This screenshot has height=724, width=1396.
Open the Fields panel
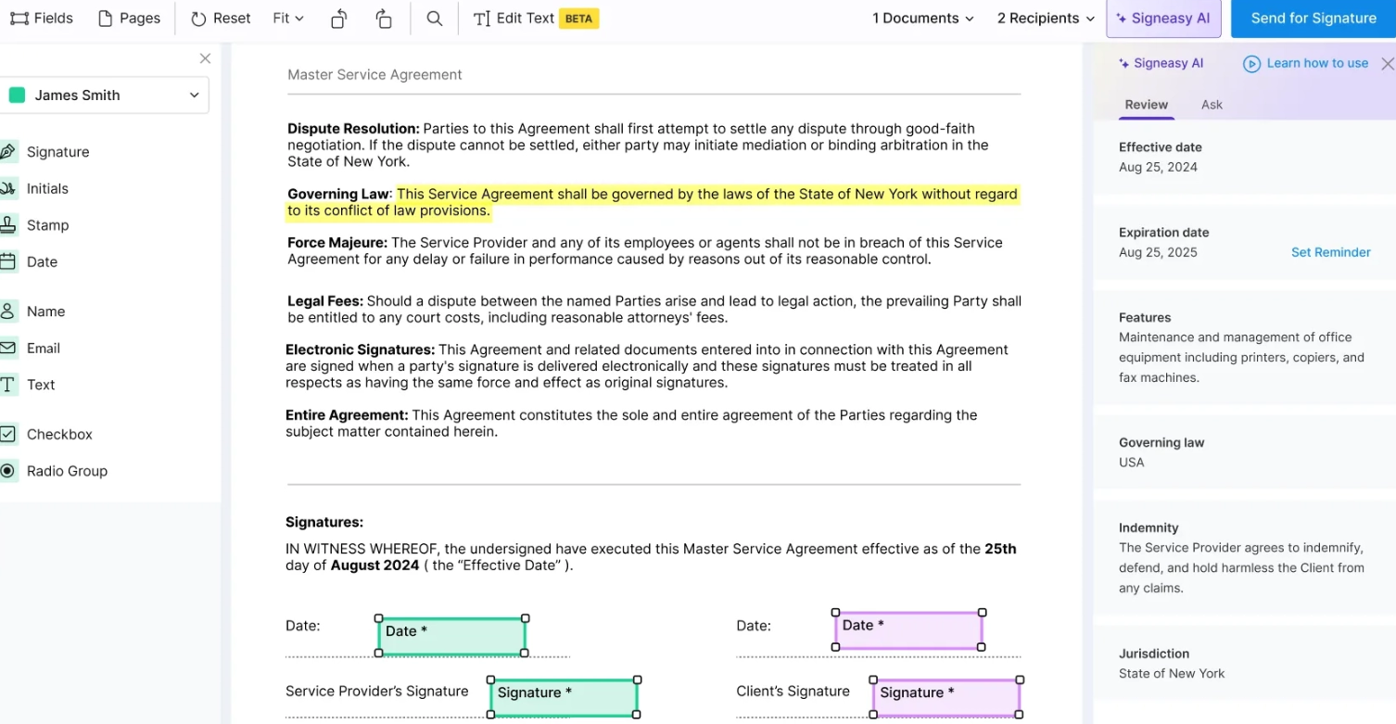click(x=41, y=18)
